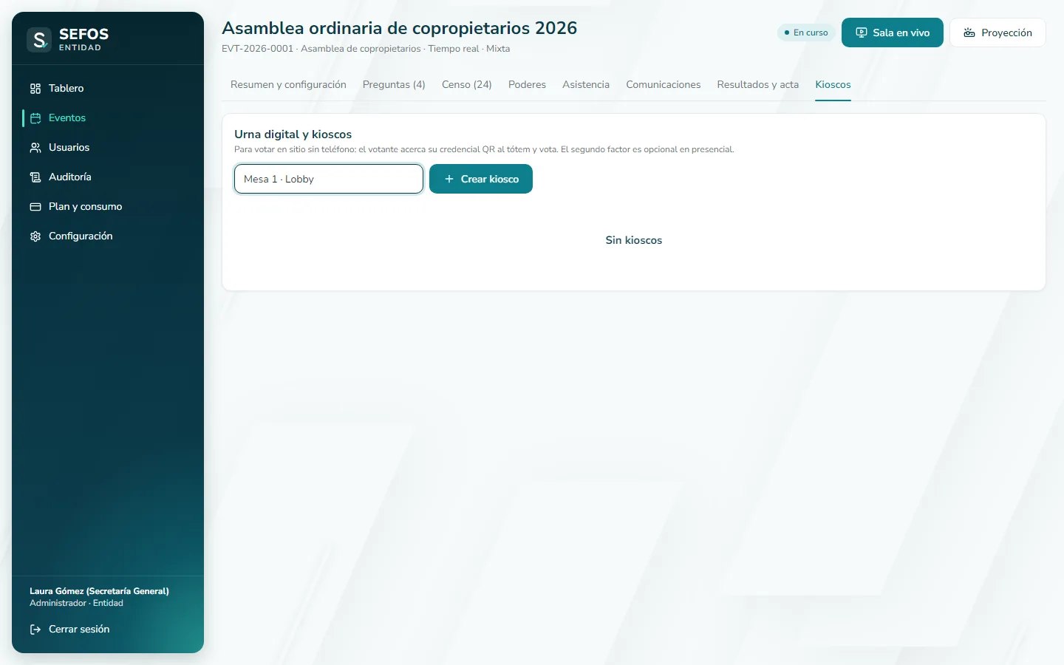Go to the Asistencia tab
This screenshot has height=665, width=1064.
(x=586, y=85)
